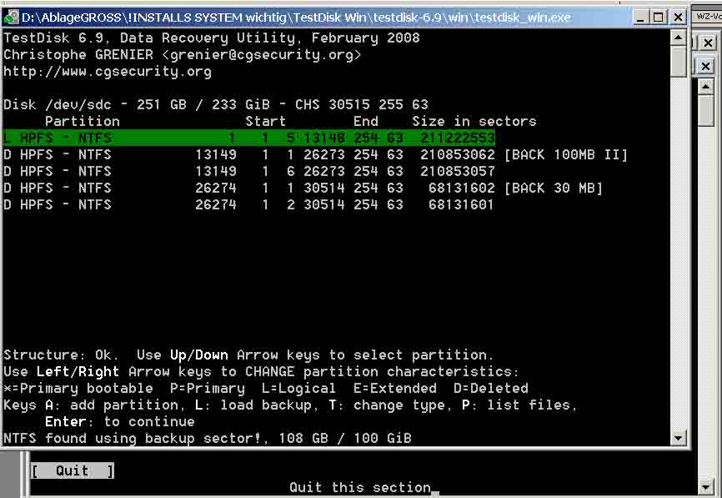
Task: Click the 'L=Logical' legend text
Action: 298,389
